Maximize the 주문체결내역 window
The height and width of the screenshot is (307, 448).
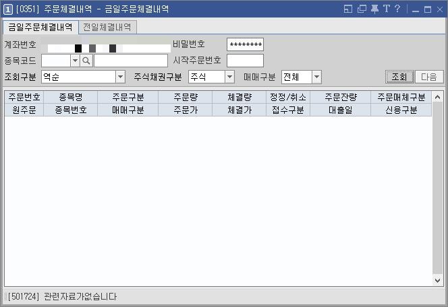click(x=428, y=9)
